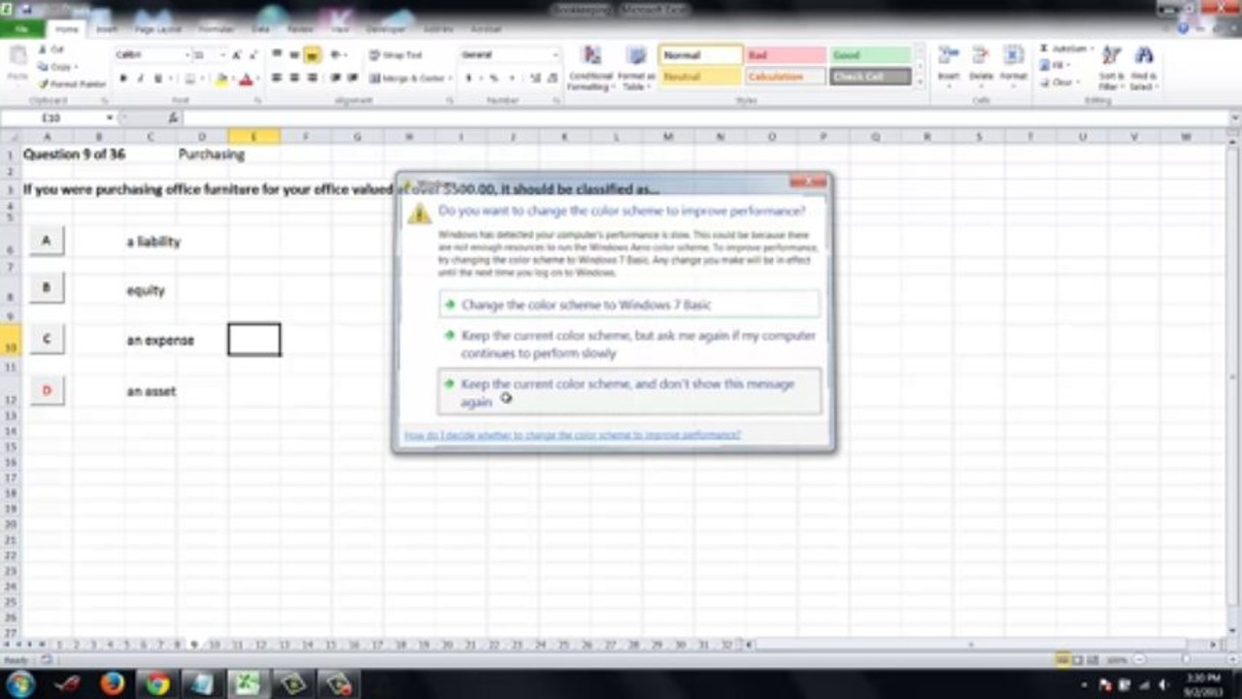The height and width of the screenshot is (699, 1242).
Task: Click the Cut scissors command
Action: [x=51, y=50]
